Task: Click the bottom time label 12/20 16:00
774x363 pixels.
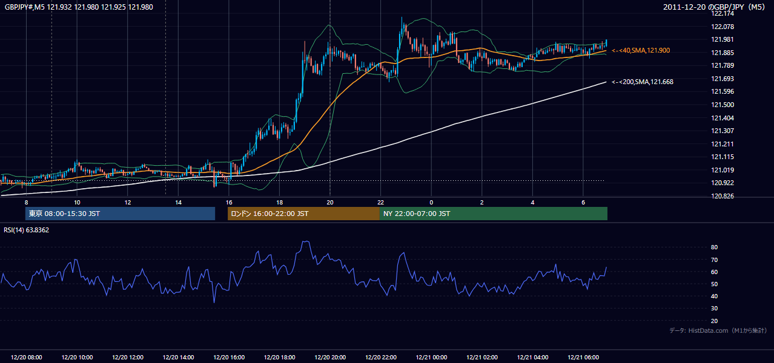Action: (x=229, y=358)
